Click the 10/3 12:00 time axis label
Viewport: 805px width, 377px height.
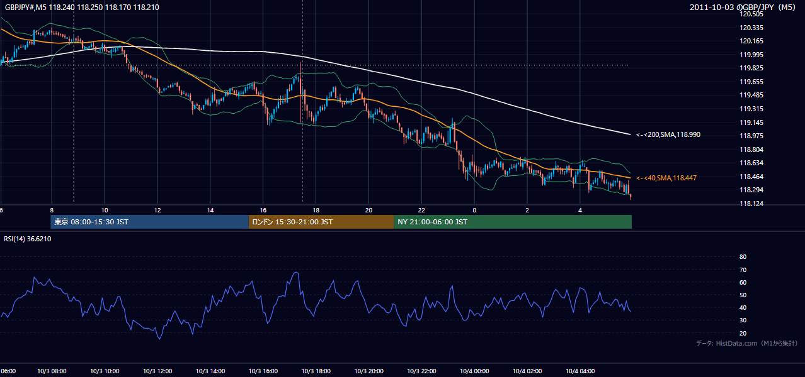click(157, 371)
